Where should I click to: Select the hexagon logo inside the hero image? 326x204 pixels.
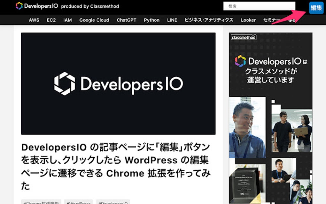64,83
